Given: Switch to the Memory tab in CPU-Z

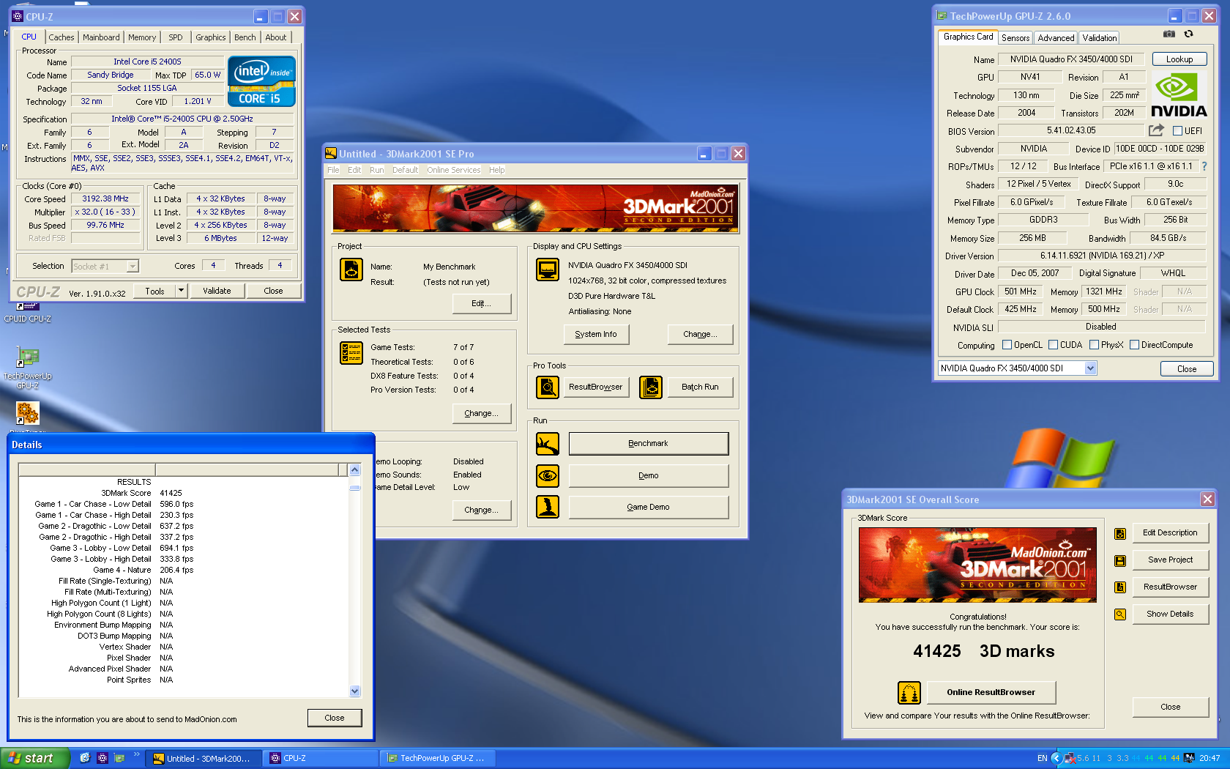Looking at the screenshot, I should (142, 37).
